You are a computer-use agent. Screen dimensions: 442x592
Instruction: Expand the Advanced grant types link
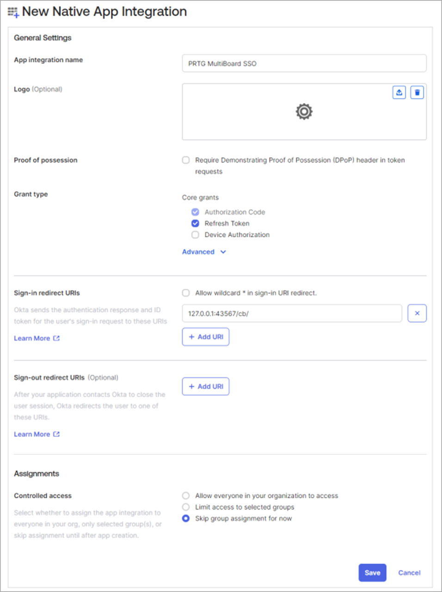point(198,252)
